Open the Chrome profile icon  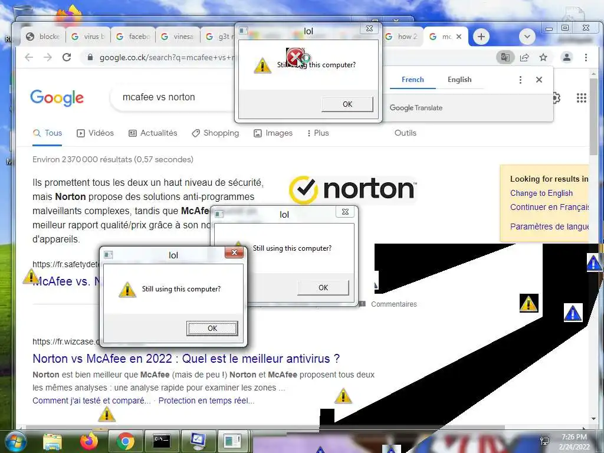click(x=567, y=57)
